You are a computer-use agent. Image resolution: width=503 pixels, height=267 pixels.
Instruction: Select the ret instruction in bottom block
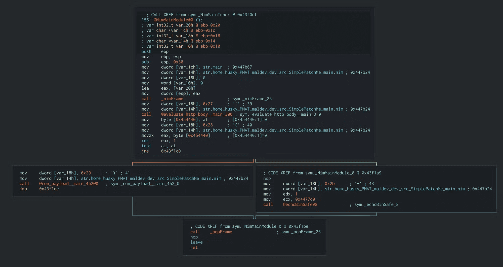(194, 248)
